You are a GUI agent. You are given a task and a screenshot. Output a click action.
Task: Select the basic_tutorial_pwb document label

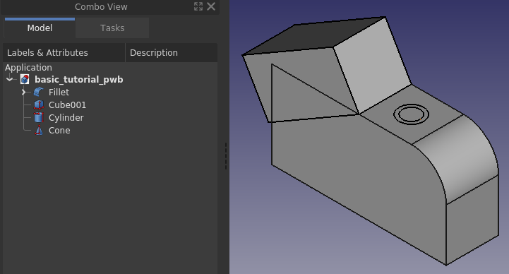[x=79, y=80]
